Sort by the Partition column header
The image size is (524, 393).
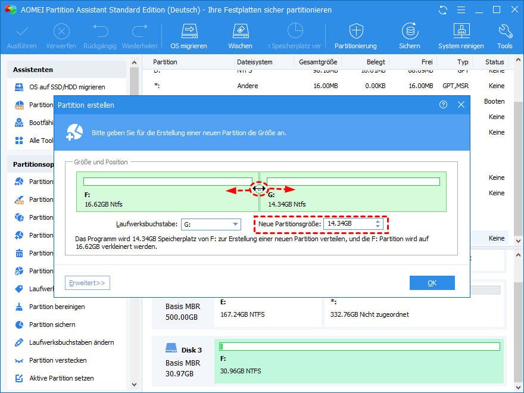point(165,62)
